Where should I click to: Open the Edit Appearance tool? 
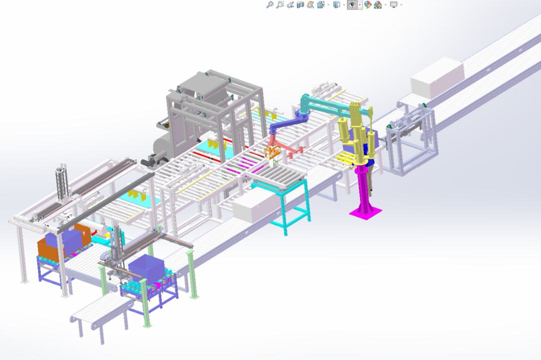[x=368, y=5]
